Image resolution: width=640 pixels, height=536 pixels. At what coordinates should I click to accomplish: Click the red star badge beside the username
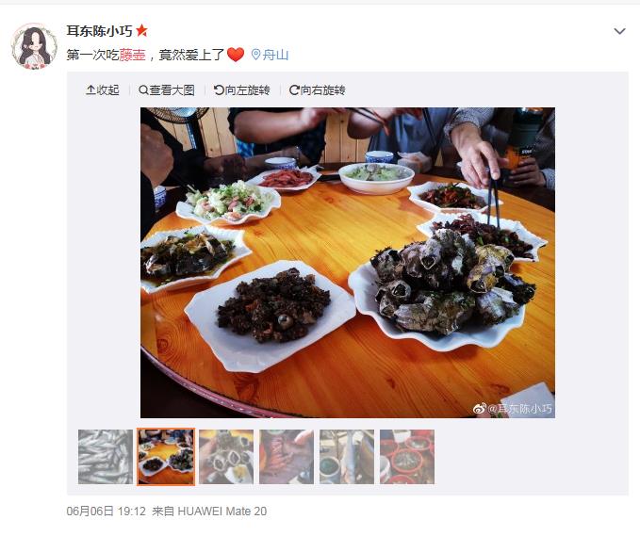pyautogui.click(x=141, y=30)
